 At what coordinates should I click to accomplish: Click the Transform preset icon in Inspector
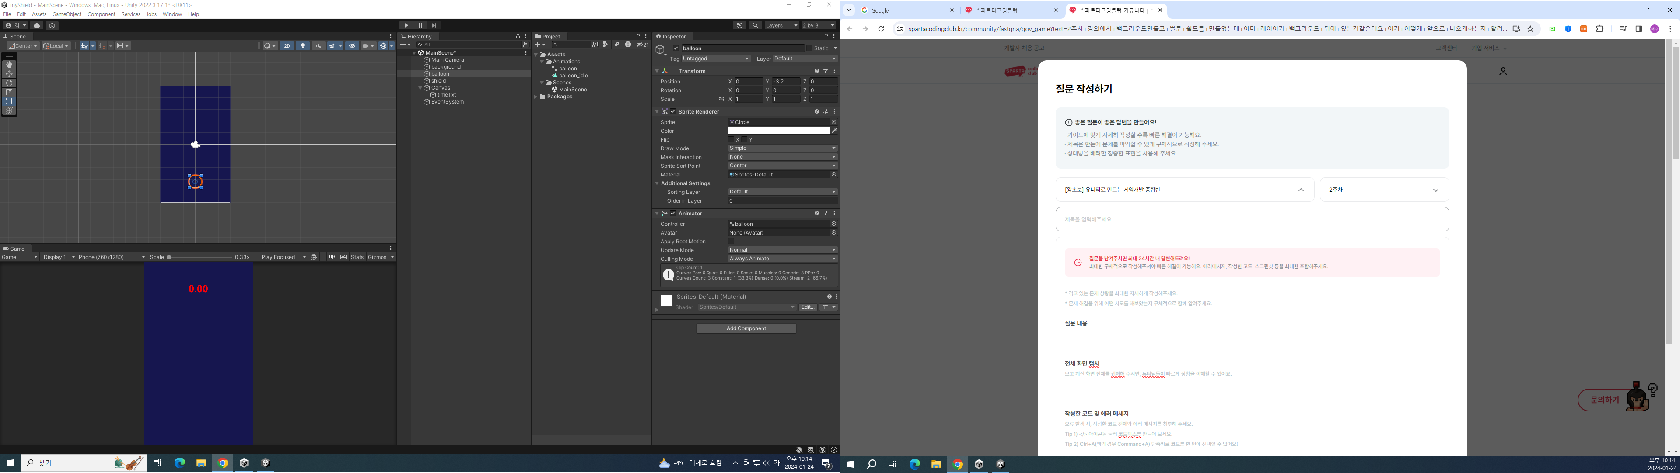click(x=826, y=71)
